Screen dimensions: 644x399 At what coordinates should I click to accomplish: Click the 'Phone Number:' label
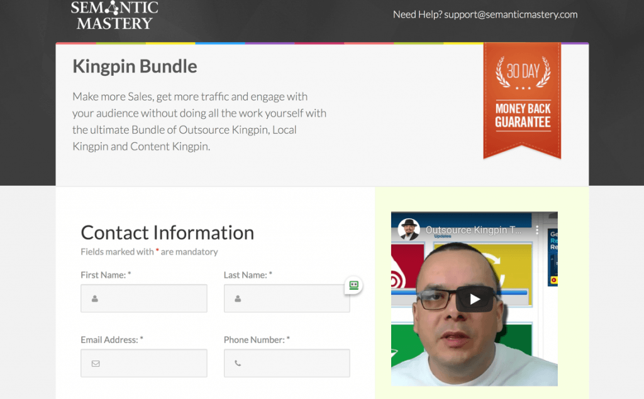coord(257,339)
